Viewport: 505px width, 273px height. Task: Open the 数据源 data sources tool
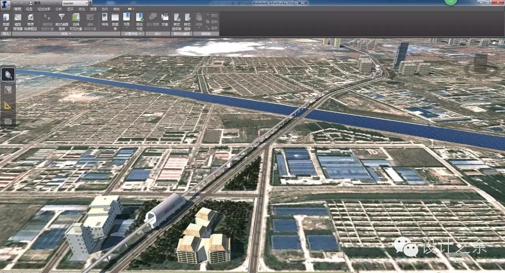6,21
